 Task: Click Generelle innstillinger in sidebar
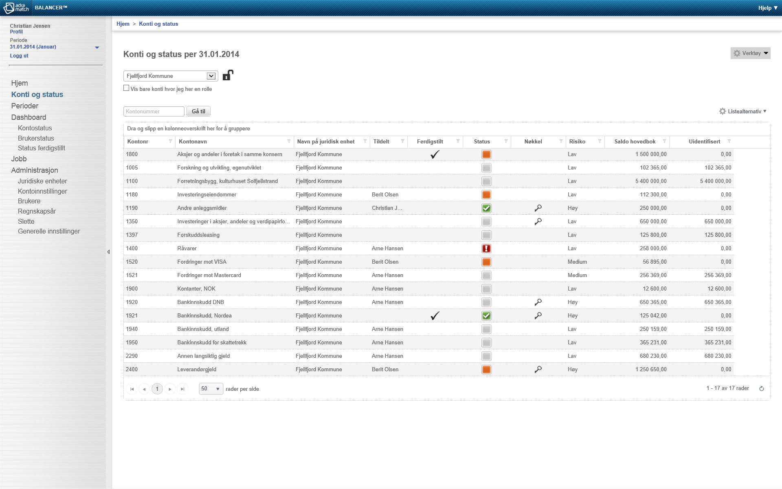point(49,231)
